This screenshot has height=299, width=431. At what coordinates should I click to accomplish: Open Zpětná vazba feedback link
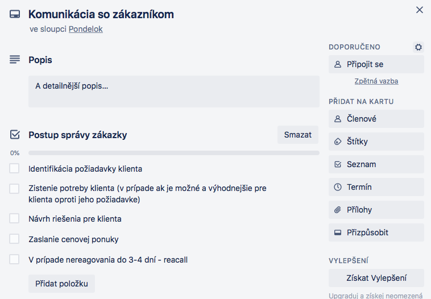376,81
